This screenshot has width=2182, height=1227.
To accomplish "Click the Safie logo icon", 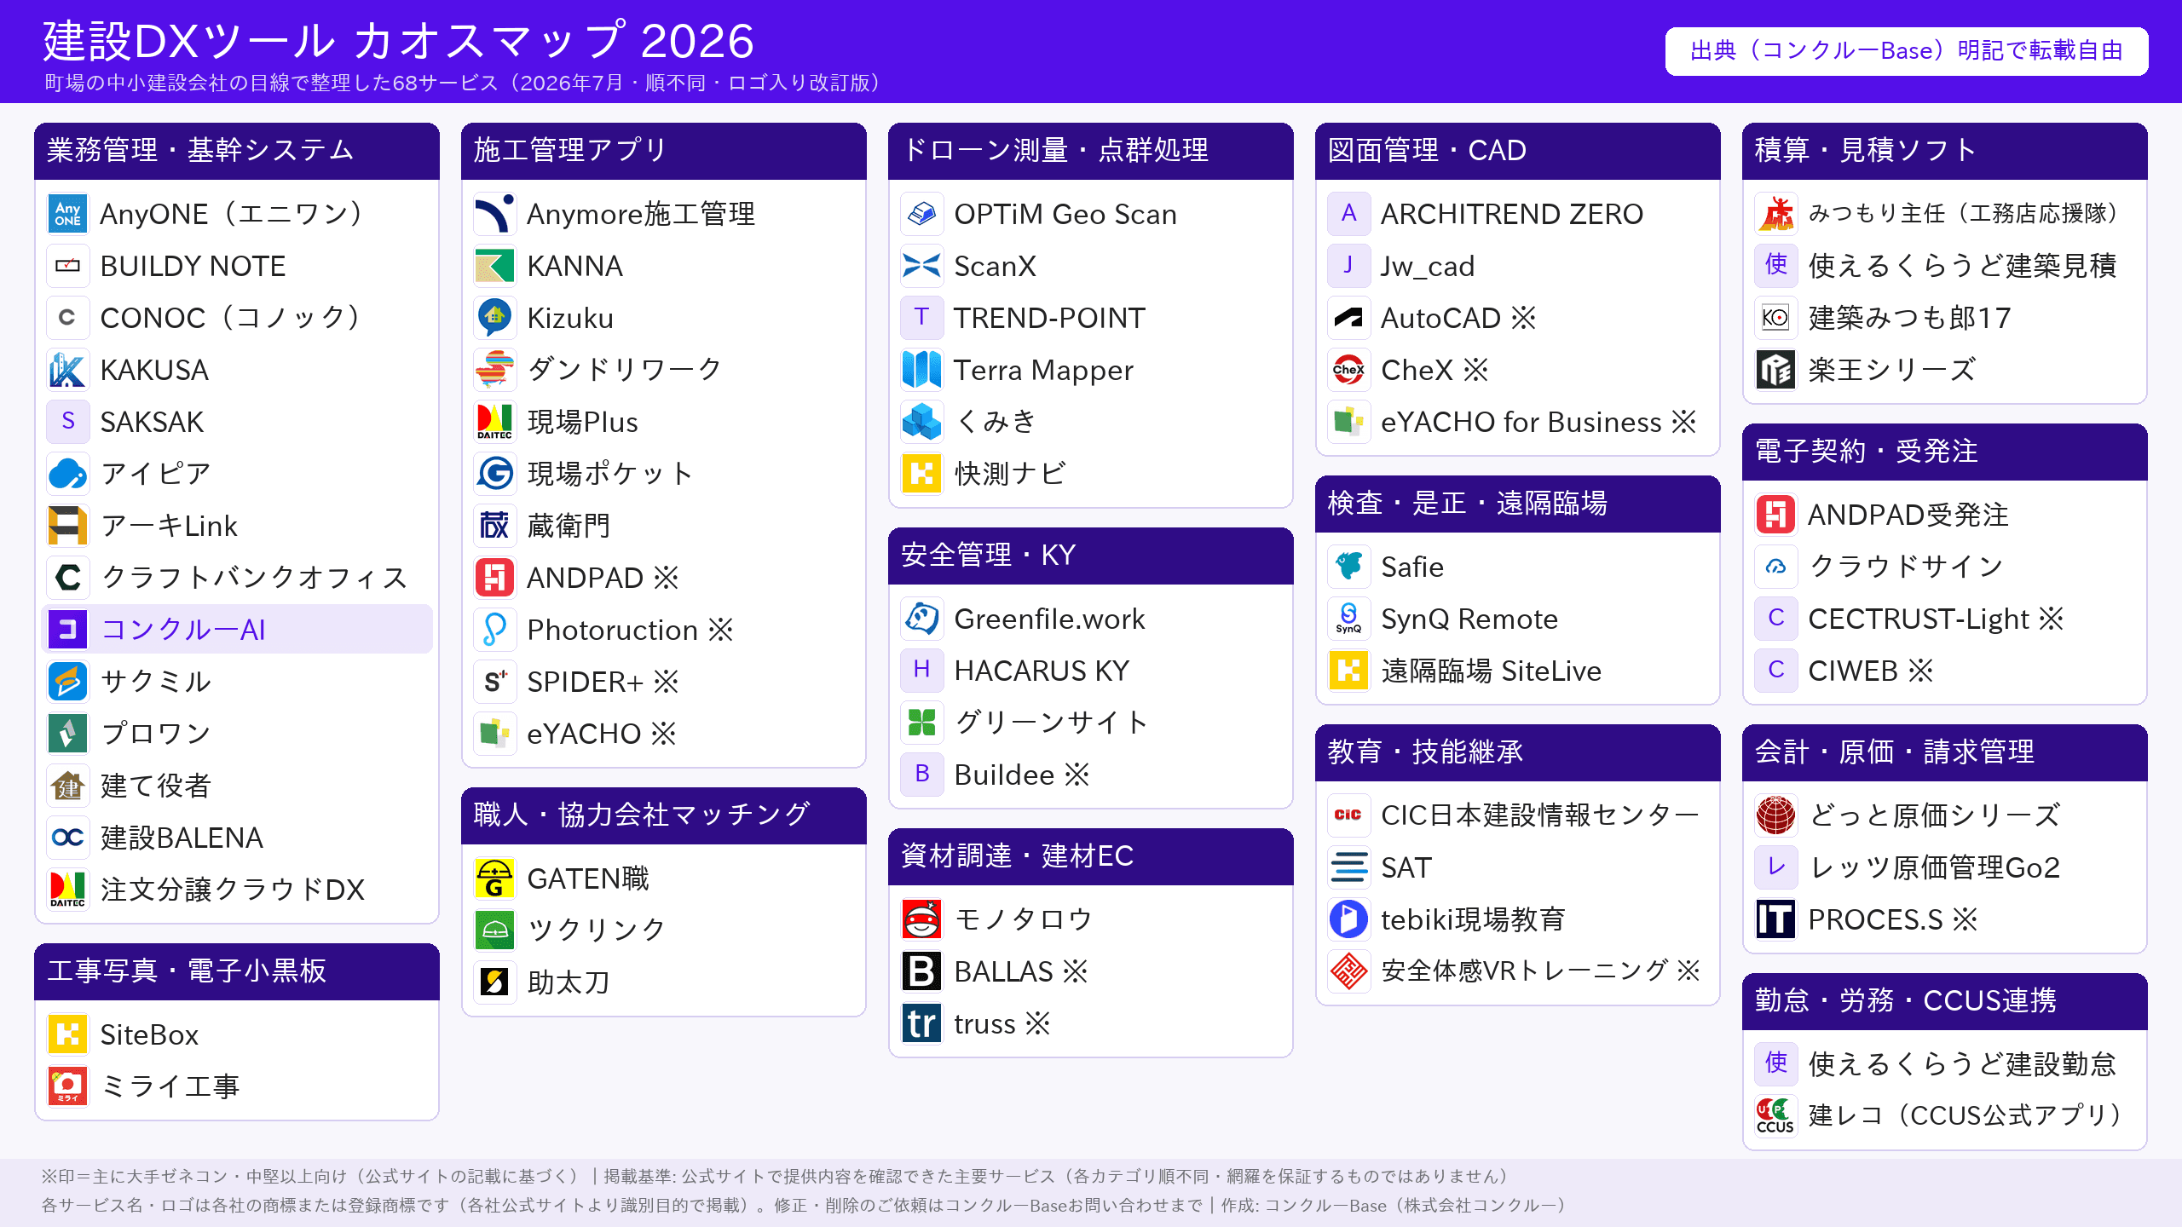I will click(x=1348, y=567).
